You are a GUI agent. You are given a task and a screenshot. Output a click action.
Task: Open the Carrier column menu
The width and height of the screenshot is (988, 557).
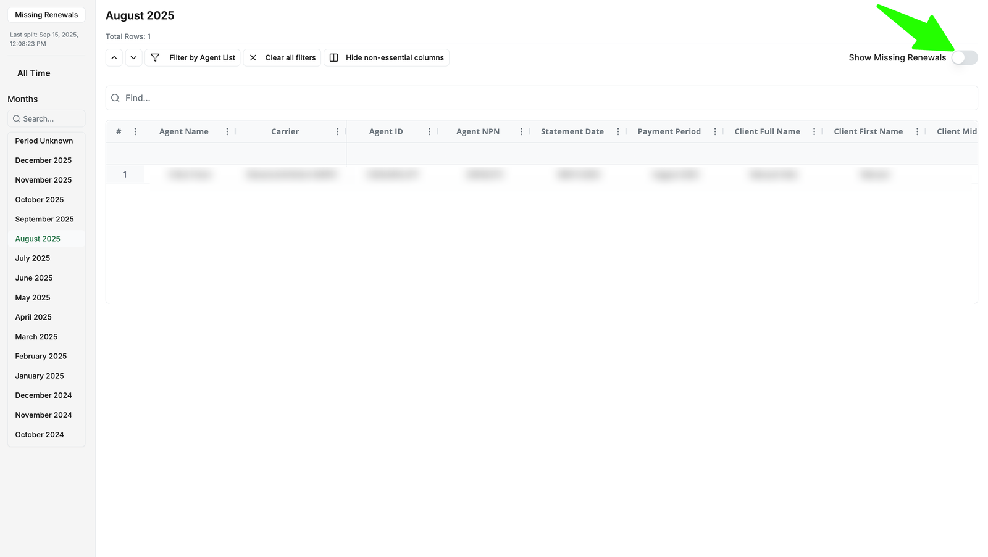click(x=337, y=131)
